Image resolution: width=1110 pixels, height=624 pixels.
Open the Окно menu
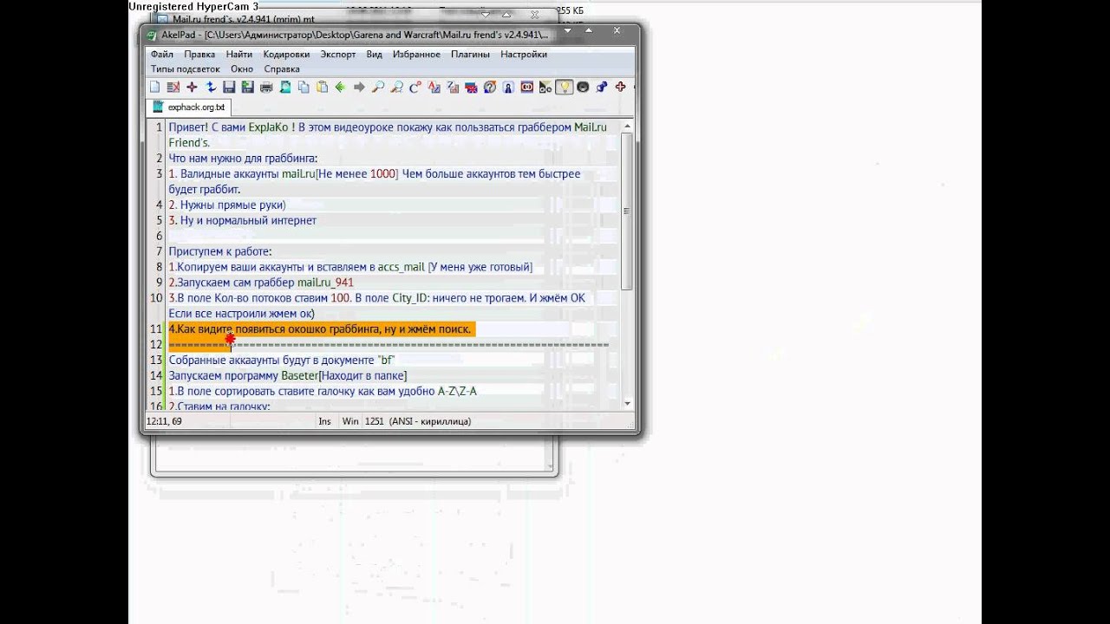[x=242, y=68]
